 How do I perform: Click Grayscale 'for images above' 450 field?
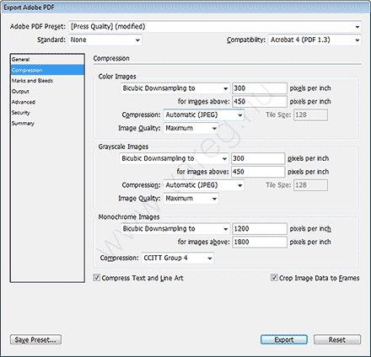tap(258, 172)
